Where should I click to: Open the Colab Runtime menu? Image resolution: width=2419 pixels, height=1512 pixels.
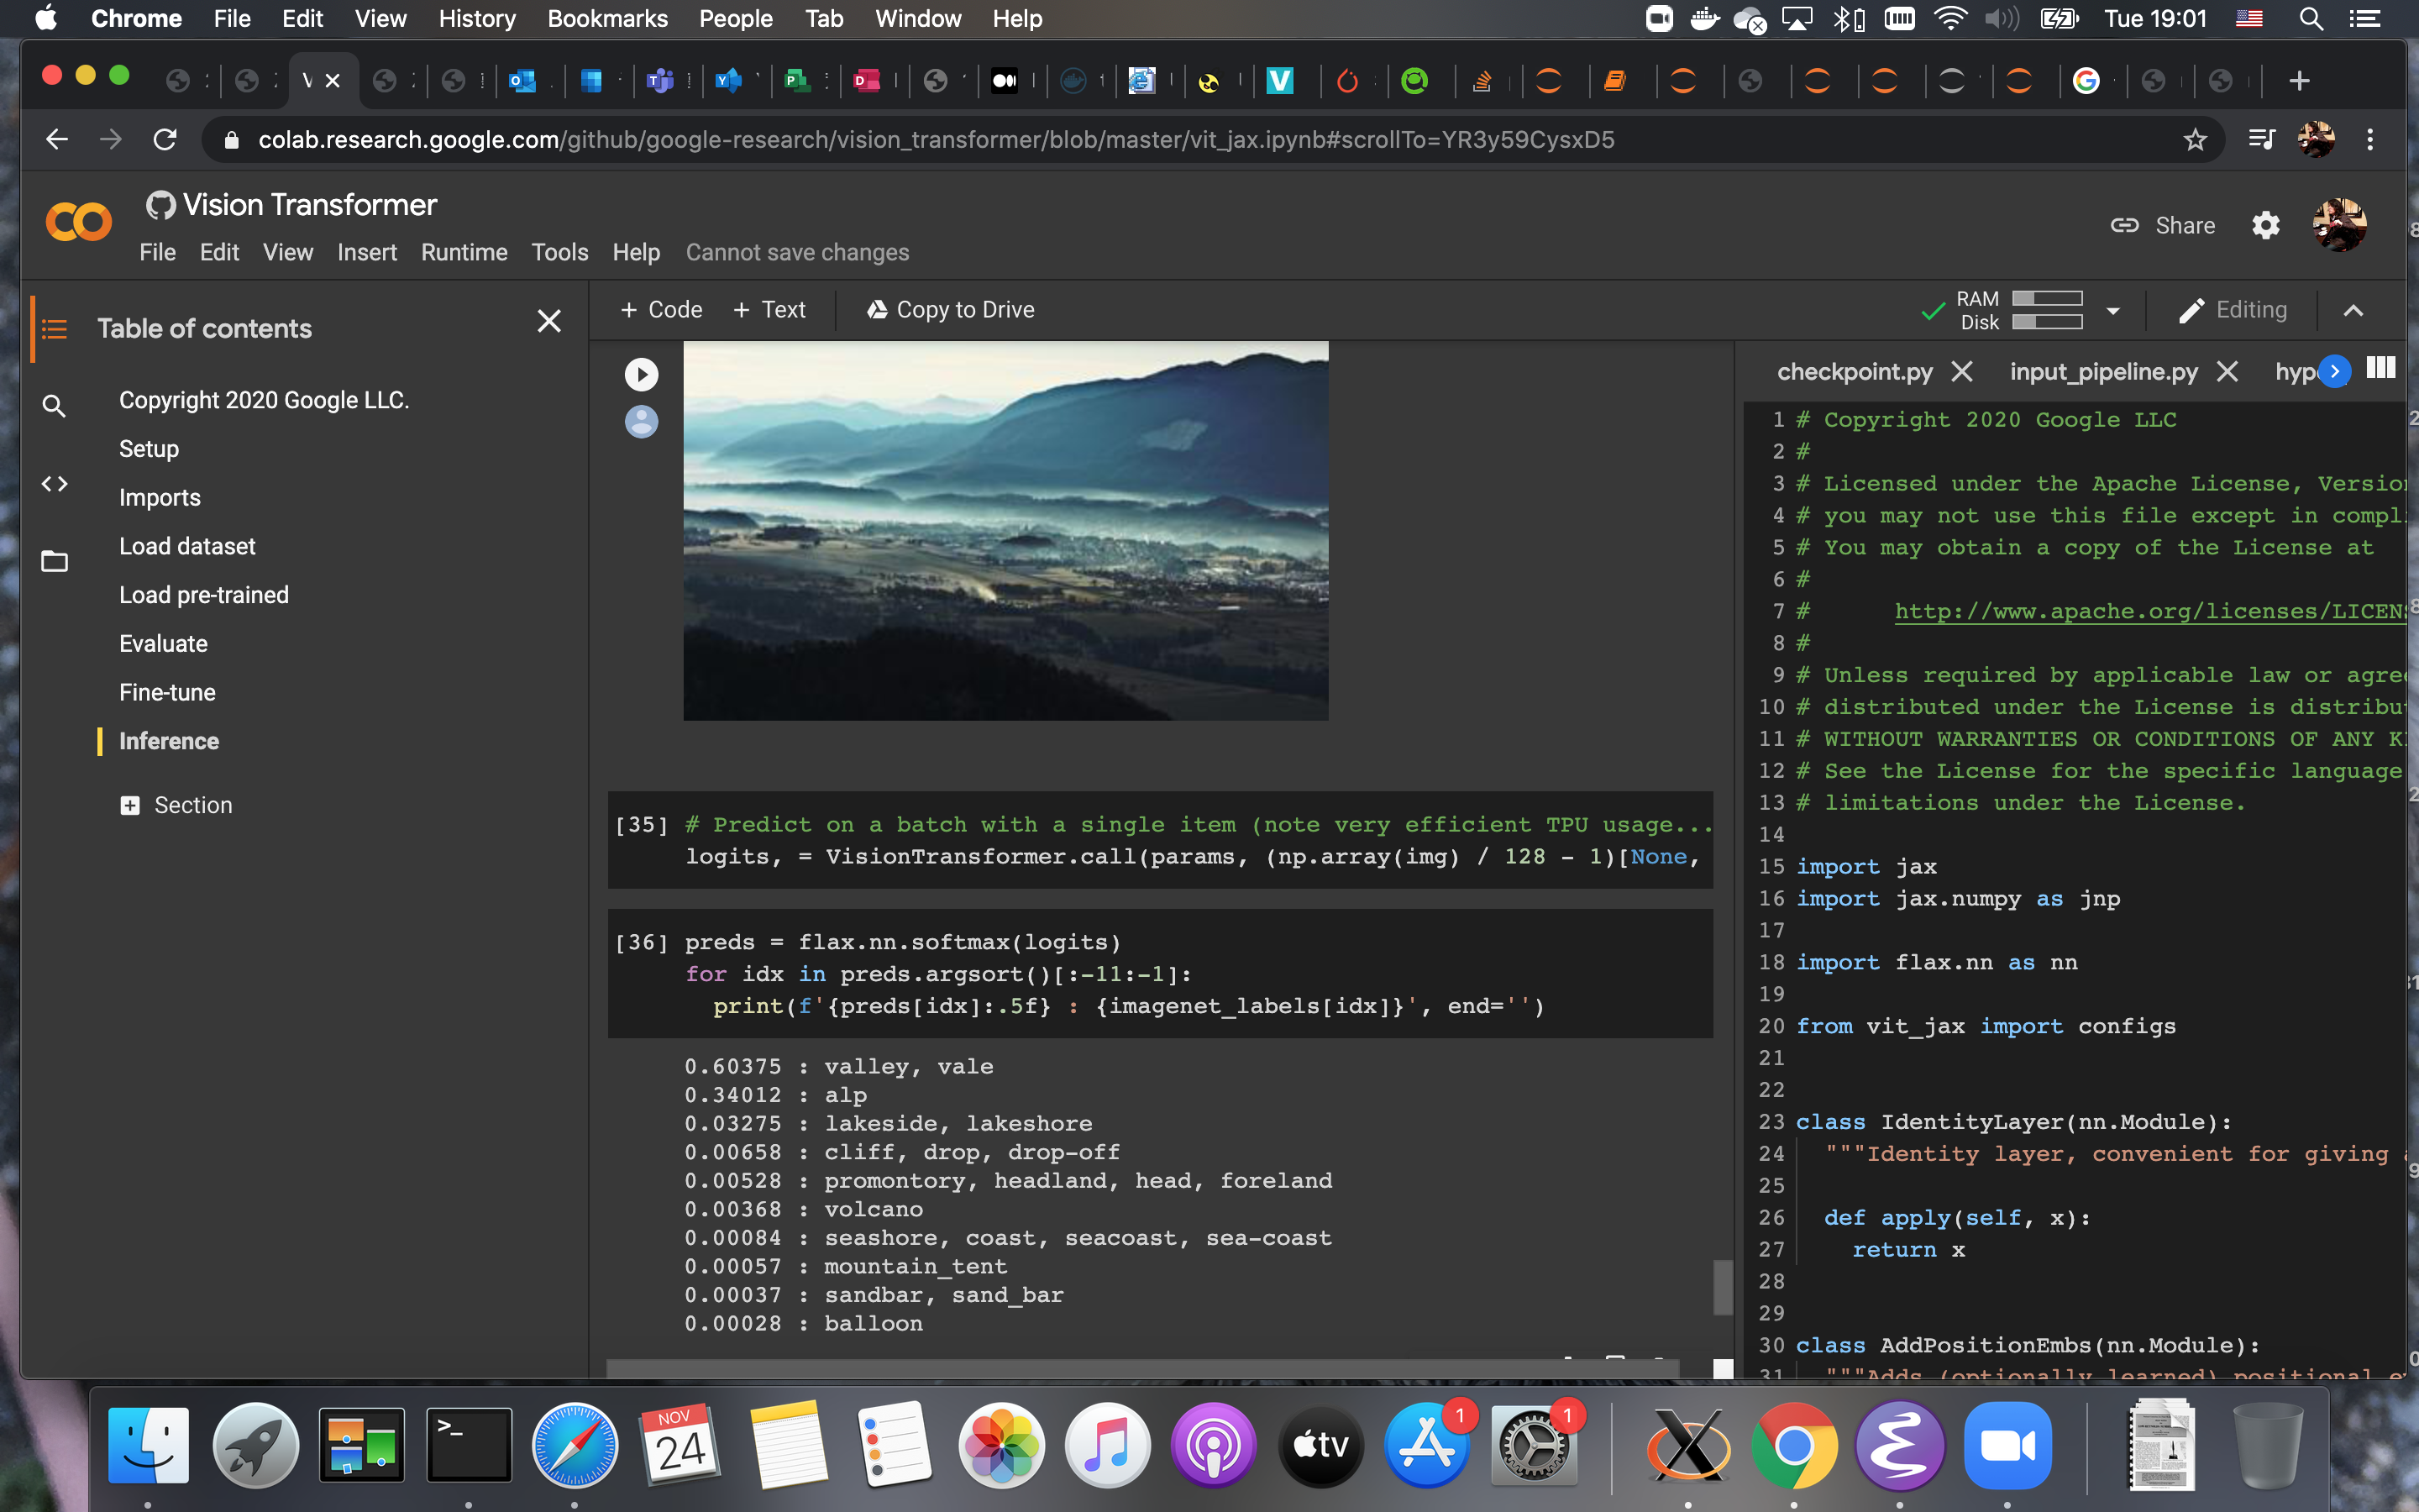point(464,252)
